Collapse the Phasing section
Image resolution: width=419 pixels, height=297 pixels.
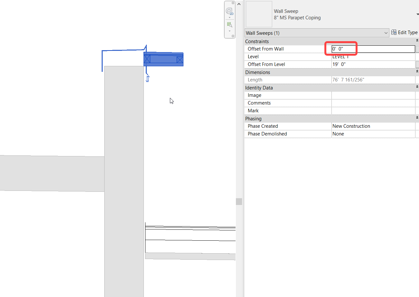pyautogui.click(x=417, y=118)
